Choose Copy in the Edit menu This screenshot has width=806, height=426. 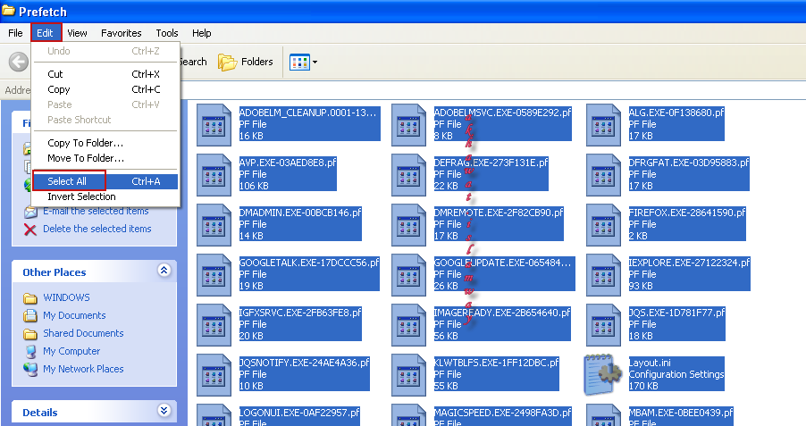pyautogui.click(x=105, y=89)
